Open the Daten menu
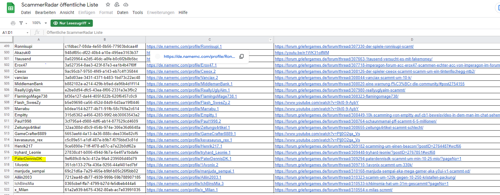Screen dimensions: 500x195 point(123,12)
